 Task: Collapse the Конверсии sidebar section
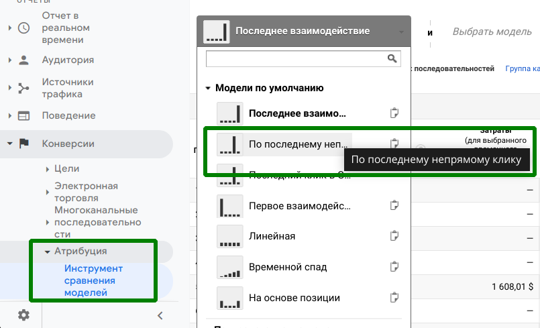[x=10, y=144]
